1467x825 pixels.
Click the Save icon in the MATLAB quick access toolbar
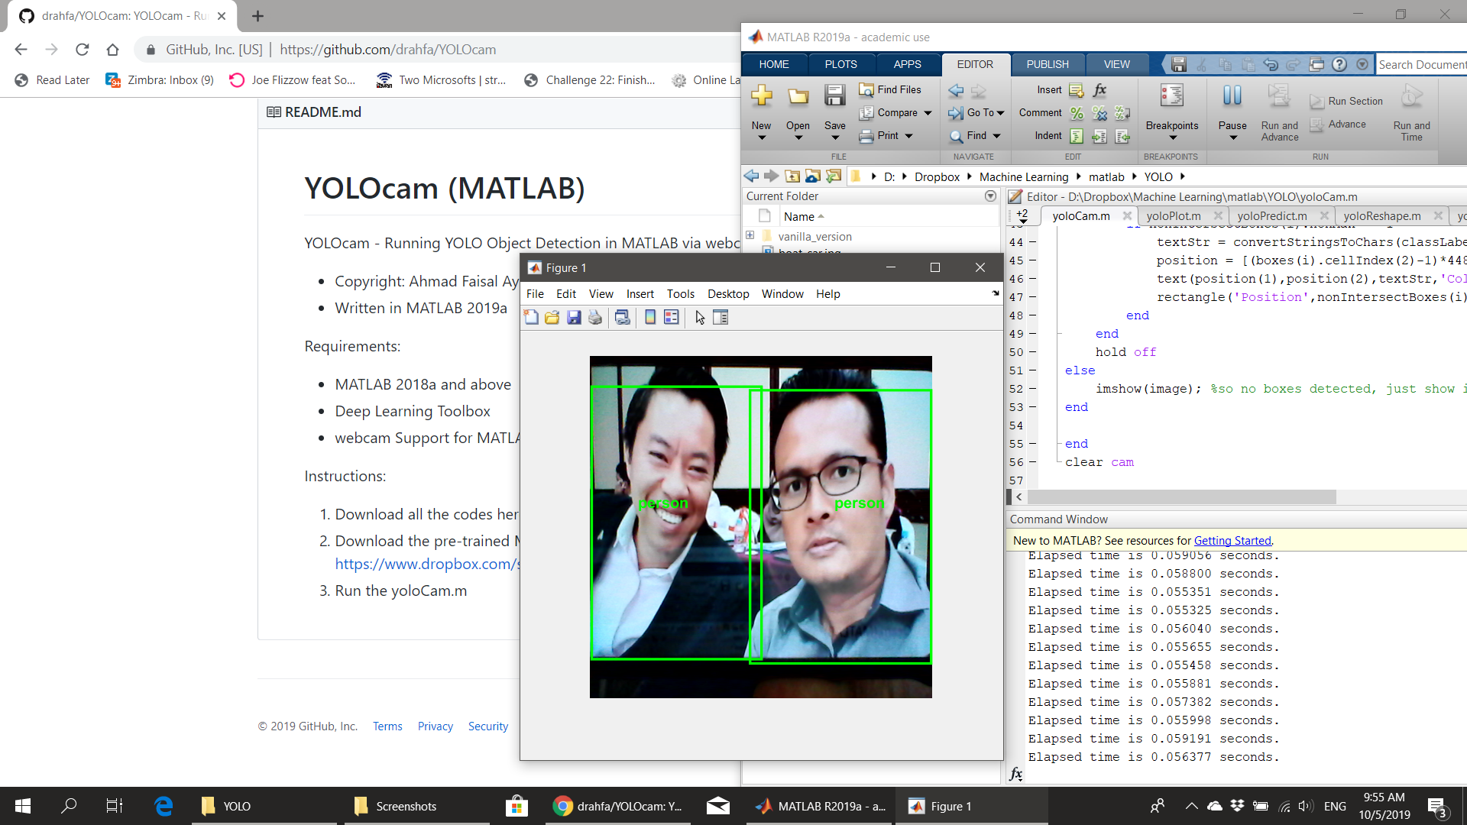[x=1178, y=64]
